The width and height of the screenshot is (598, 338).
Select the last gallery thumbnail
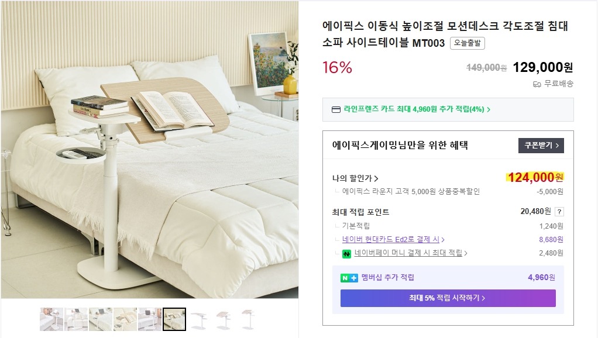point(248,319)
